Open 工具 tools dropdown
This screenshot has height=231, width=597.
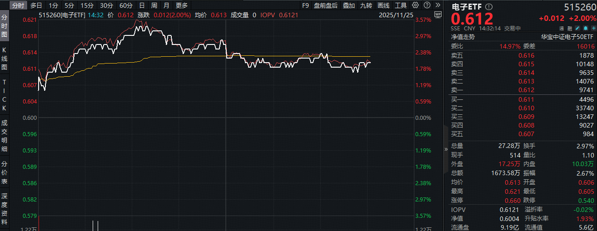tap(401, 5)
